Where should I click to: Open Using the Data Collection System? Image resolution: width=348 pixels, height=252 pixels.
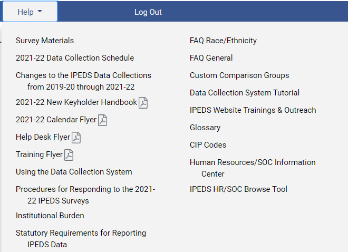coord(74,172)
